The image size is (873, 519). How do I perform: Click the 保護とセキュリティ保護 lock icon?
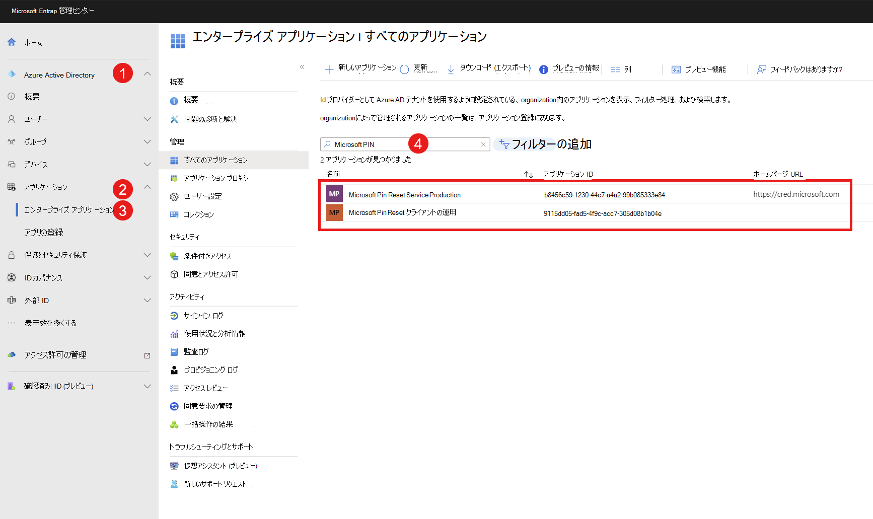coord(12,255)
